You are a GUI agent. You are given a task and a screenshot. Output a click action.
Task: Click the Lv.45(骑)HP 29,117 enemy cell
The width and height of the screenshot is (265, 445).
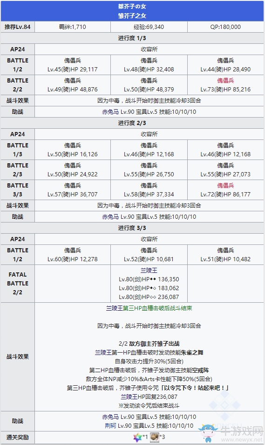click(x=73, y=65)
